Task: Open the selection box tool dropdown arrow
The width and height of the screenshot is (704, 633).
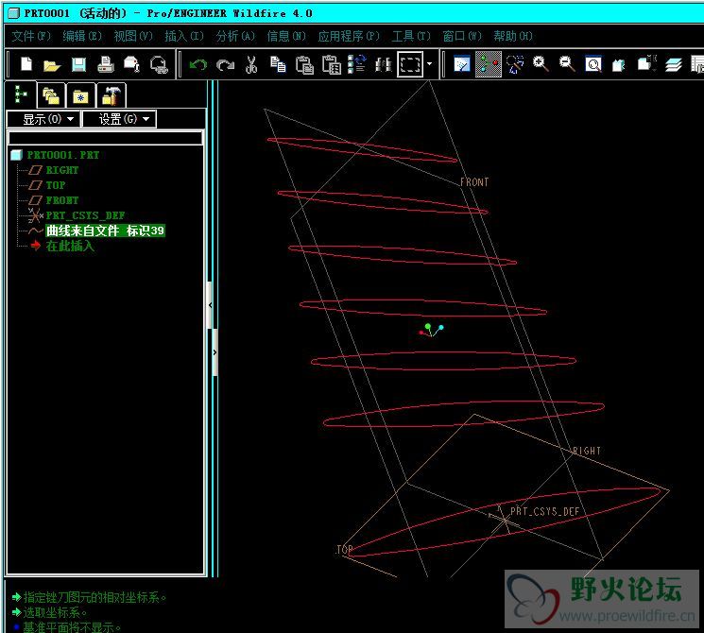Action: pyautogui.click(x=429, y=64)
